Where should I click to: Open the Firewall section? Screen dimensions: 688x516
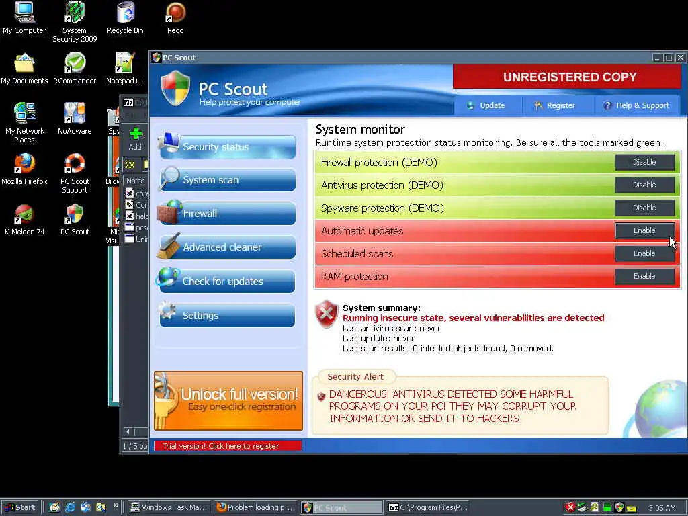[x=227, y=213]
